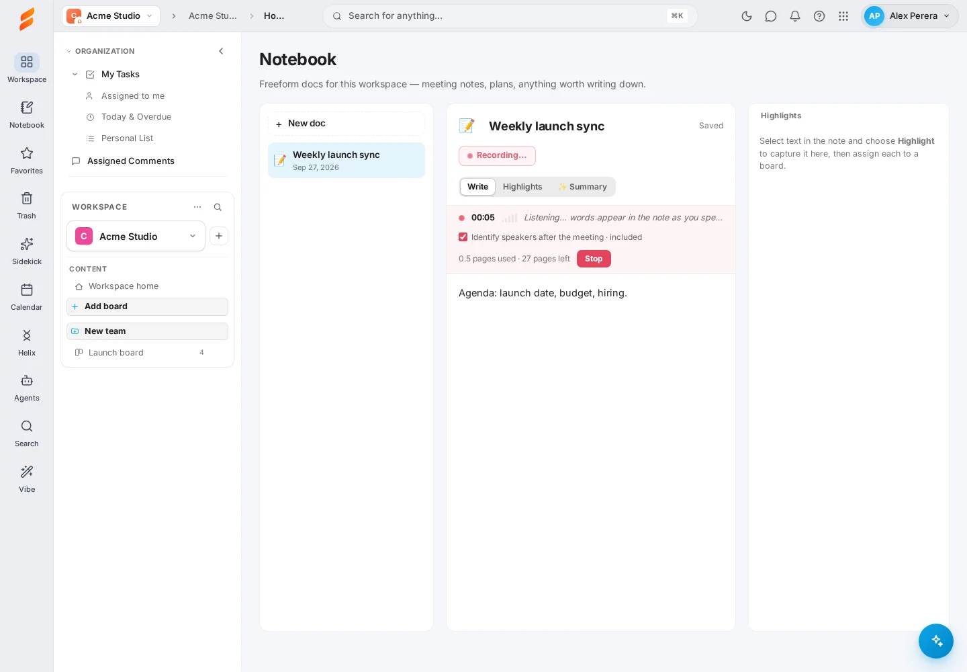Open the Acme Studio dropdown in top bar
Image resolution: width=967 pixels, height=672 pixels.
[x=111, y=16]
